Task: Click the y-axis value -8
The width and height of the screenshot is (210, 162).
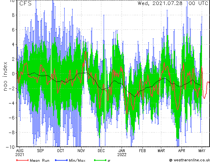Action: click(x=12, y=133)
